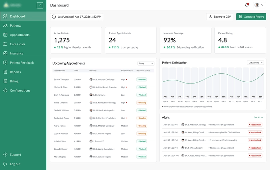Click the Insurance Status column header
Screen dimensions: 270x170
tap(143, 71)
